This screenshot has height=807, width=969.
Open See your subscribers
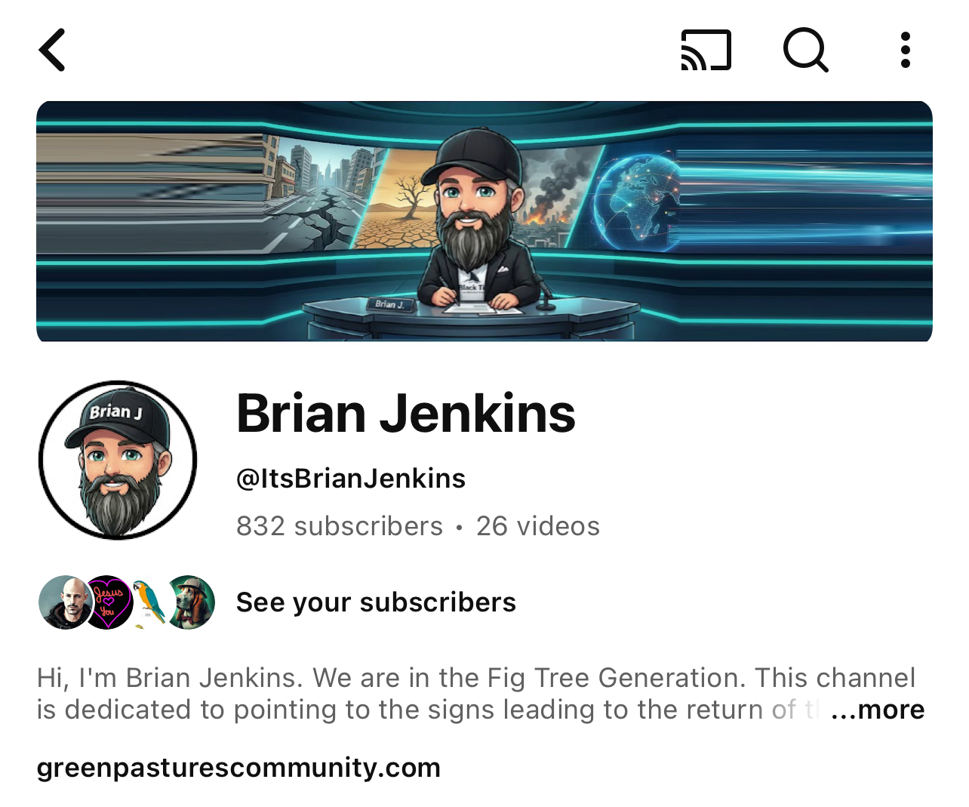click(x=376, y=602)
